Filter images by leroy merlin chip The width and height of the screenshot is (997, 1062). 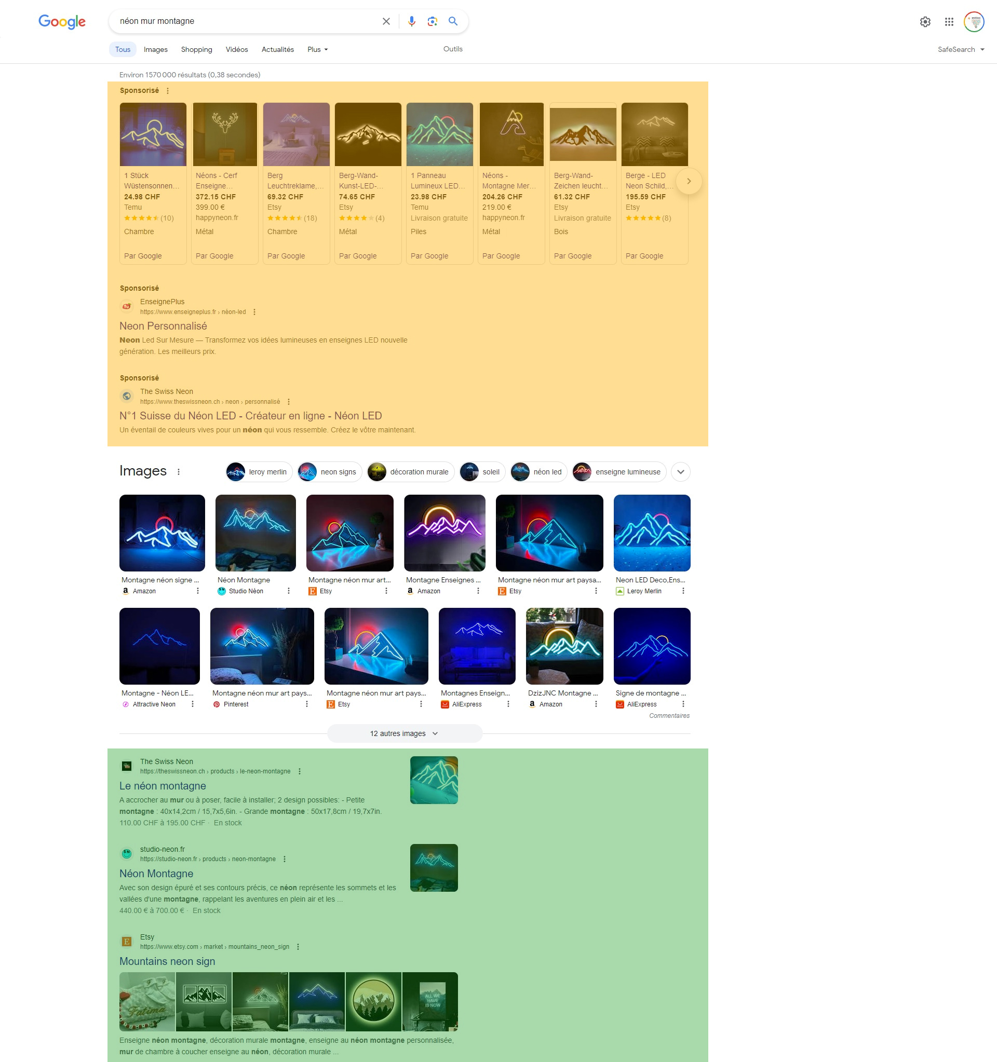(259, 472)
